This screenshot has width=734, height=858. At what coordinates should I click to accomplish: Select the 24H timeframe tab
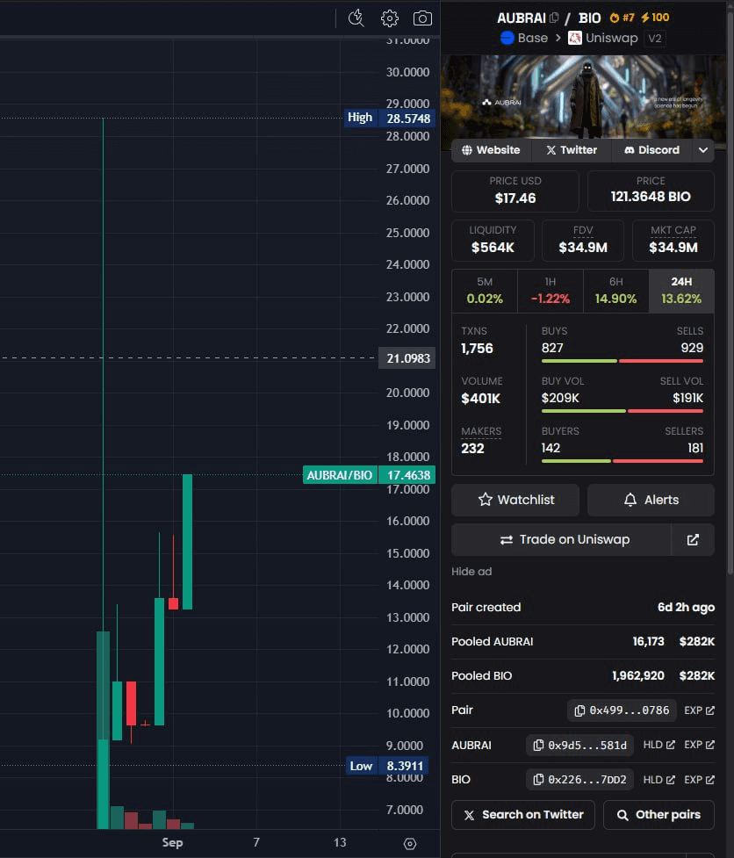coord(681,291)
